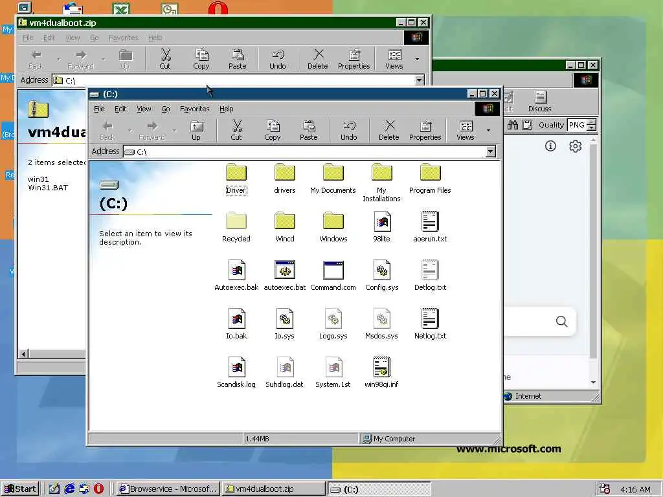The image size is (663, 497).
Task: Expand the C: window address bar dropdown
Action: coord(491,151)
